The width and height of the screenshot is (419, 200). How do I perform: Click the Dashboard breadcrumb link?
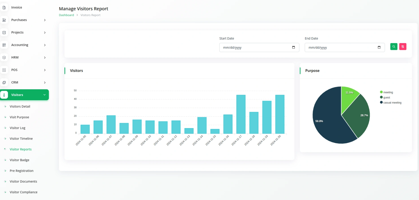click(66, 15)
